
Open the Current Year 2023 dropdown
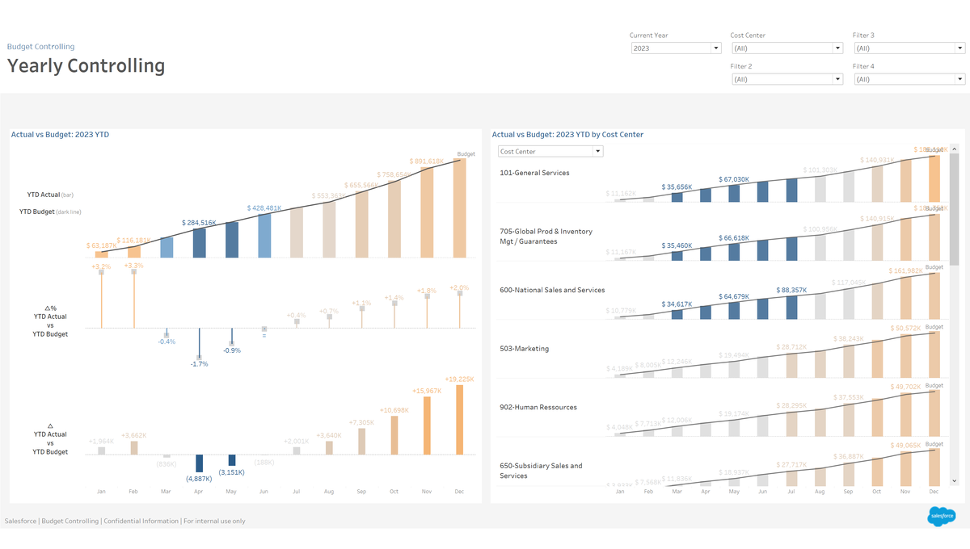pyautogui.click(x=675, y=48)
